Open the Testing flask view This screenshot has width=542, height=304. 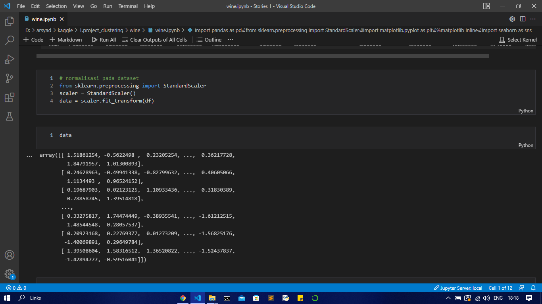[10, 116]
